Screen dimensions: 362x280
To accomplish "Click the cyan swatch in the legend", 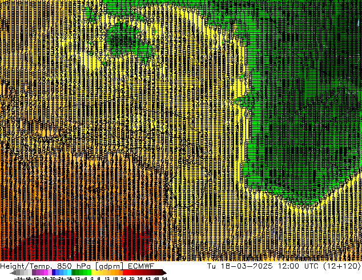I will coord(69,272).
